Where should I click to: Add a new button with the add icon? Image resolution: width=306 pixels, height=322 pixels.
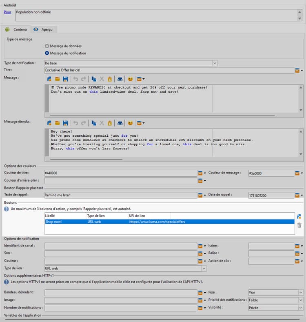(299, 216)
